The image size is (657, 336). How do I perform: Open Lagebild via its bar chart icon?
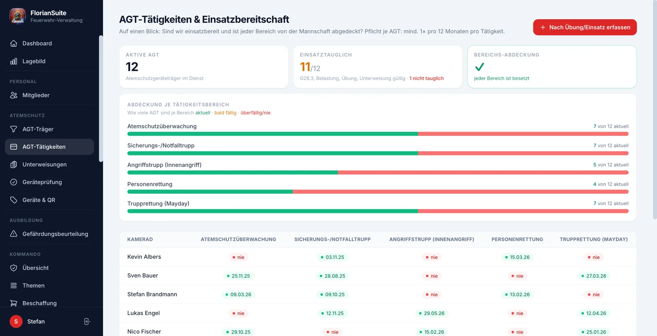tap(14, 61)
